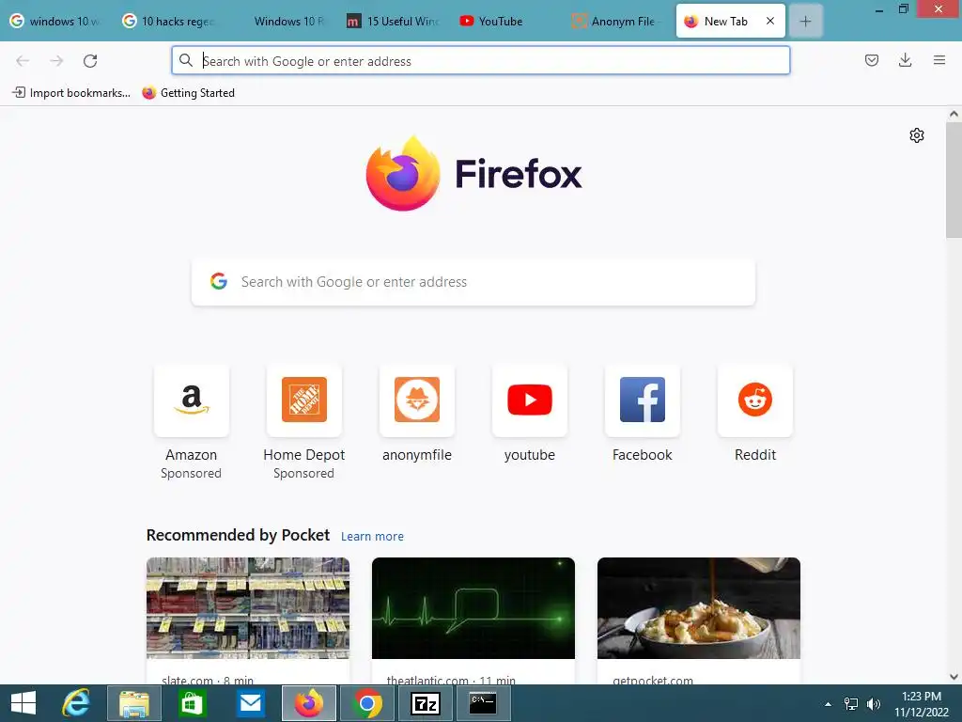Reload the current page
The width and height of the screenshot is (962, 722).
[x=90, y=61]
